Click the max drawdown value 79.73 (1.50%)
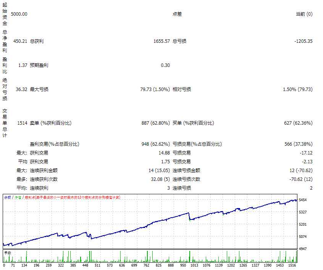 [155, 89]
